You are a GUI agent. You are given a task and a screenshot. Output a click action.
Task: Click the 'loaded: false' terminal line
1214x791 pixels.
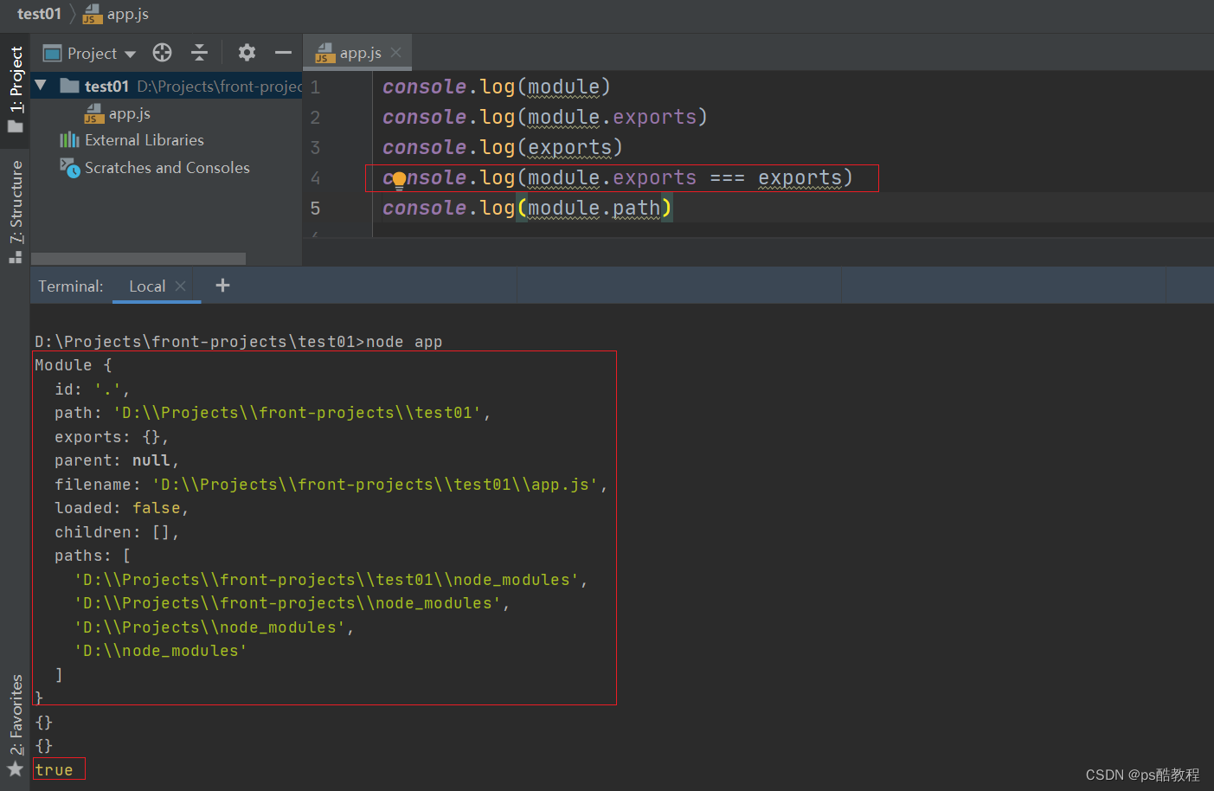[121, 508]
